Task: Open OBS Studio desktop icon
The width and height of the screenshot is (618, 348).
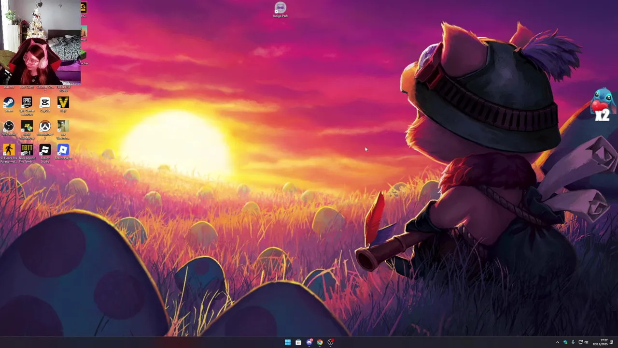Action: pos(9,128)
